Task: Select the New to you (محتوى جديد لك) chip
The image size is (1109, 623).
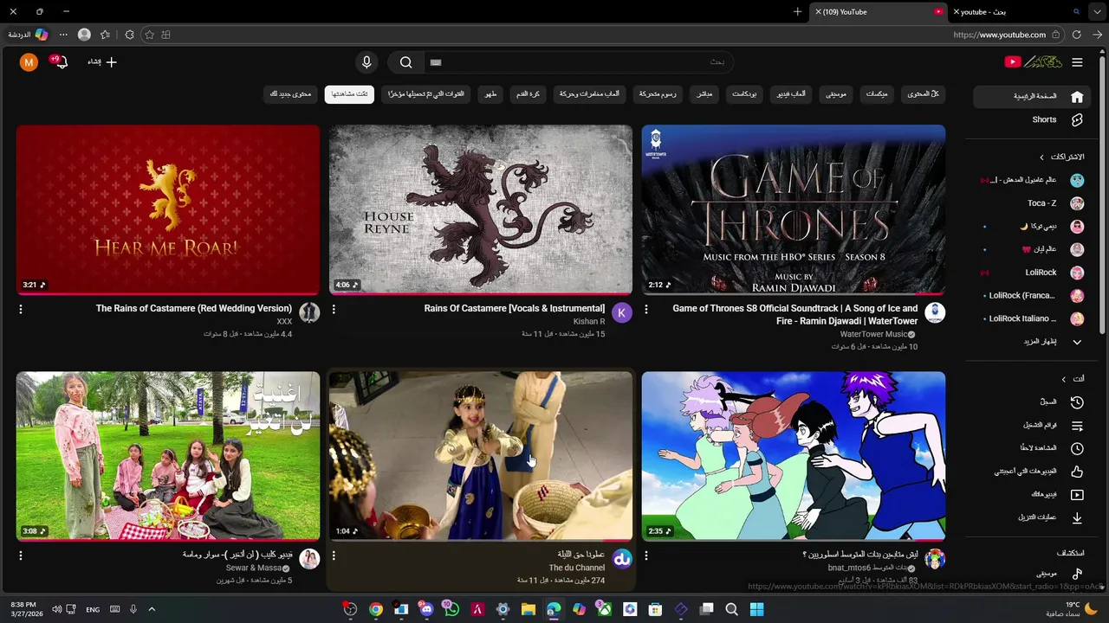Action: tap(290, 94)
